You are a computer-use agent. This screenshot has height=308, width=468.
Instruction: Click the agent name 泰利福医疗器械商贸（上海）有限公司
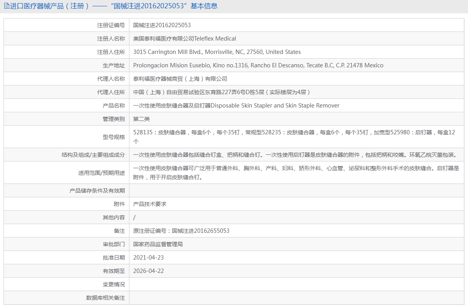180,79
